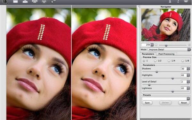Viewport: 192px width, 120px height.
Task: Click the Highlights value stepper arrows
Action: coord(188,75)
